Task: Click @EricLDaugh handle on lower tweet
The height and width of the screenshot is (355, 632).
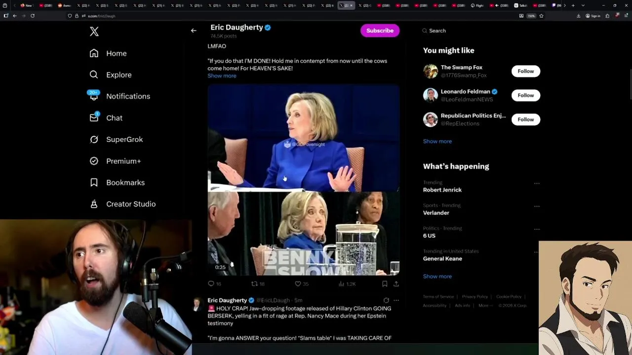Action: pyautogui.click(x=273, y=300)
